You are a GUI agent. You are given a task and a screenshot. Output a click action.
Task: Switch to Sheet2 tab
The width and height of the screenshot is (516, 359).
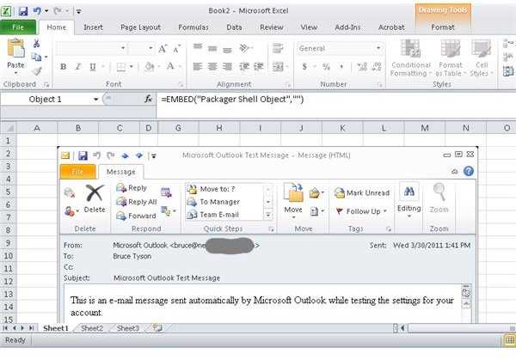(92, 328)
